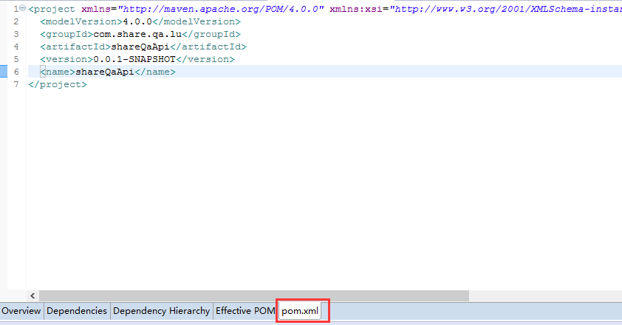Click shareQaApi inside the artifactId tag
The width and height of the screenshot is (622, 325).
(140, 47)
